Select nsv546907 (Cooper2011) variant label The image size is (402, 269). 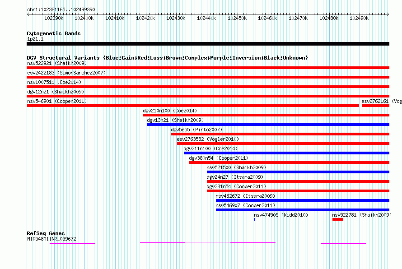tap(245, 205)
